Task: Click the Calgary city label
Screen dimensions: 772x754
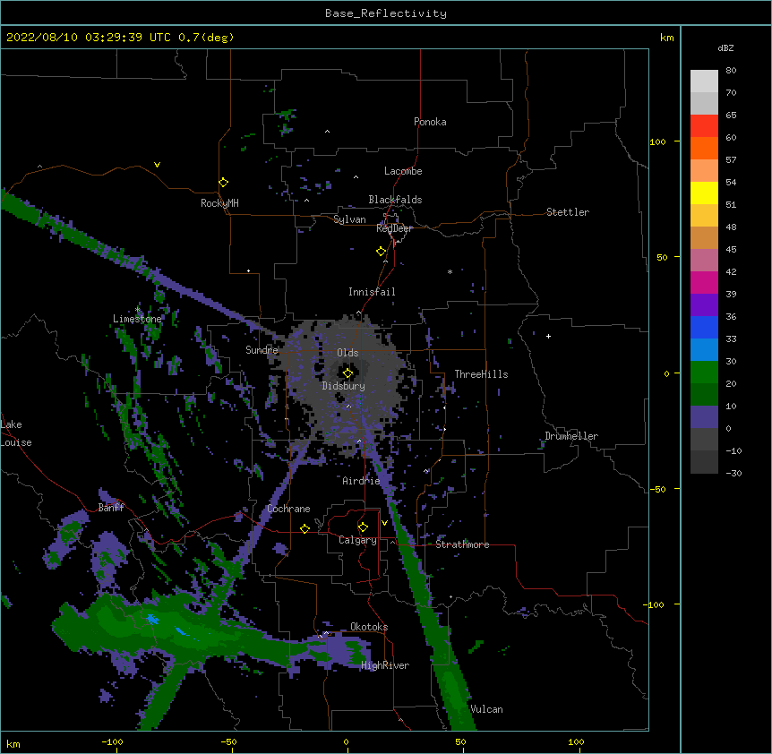Action: click(358, 540)
